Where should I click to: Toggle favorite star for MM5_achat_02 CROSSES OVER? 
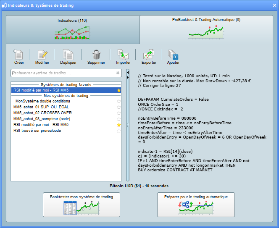click(119, 113)
